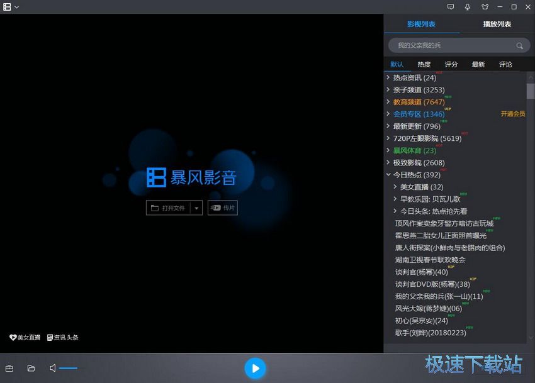Open 资讯头条 link at bottom left
The image size is (535, 383).
point(63,337)
